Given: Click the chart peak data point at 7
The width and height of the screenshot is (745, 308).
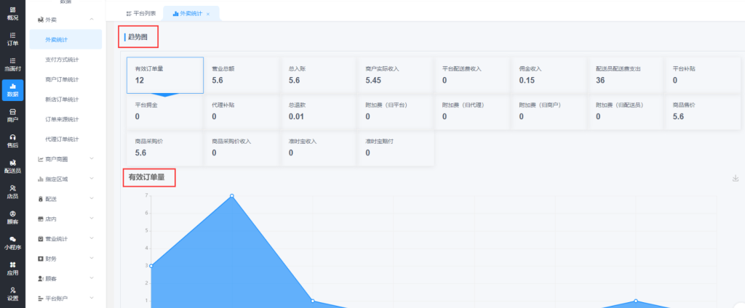Looking at the screenshot, I should 231,196.
